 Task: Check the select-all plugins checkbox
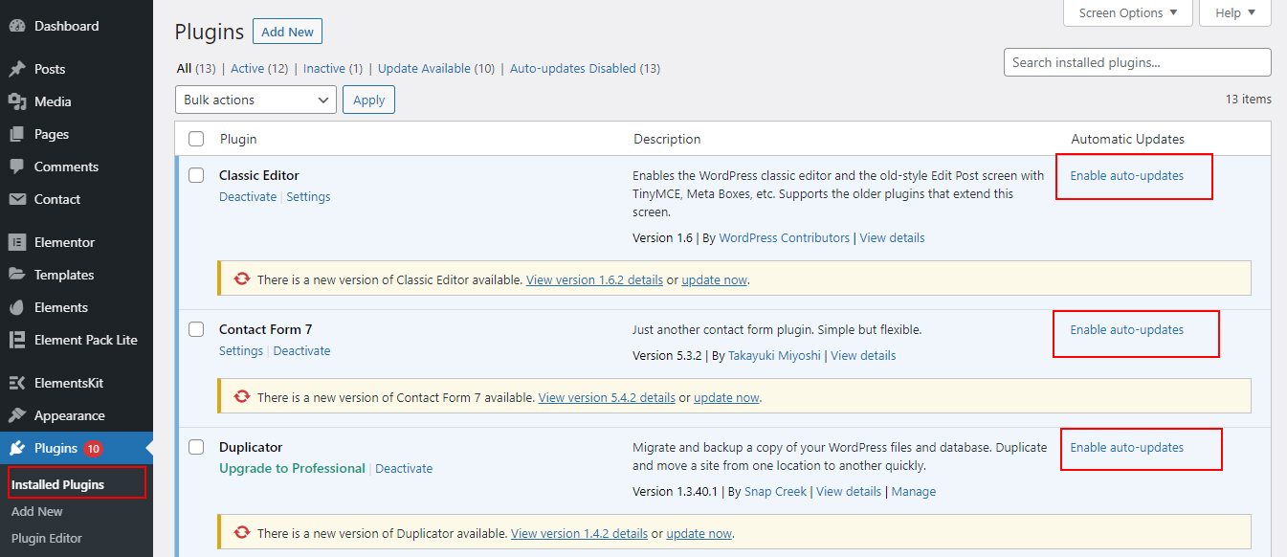tap(196, 139)
